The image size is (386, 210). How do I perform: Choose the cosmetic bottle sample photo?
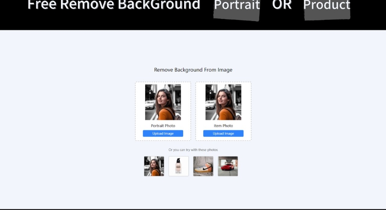(179, 166)
